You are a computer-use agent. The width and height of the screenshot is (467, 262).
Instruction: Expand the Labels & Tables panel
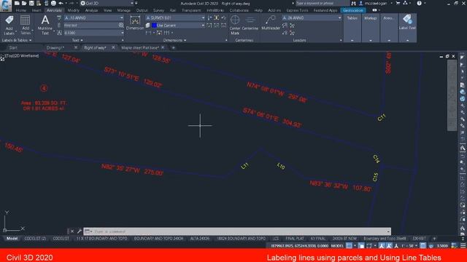(x=17, y=40)
